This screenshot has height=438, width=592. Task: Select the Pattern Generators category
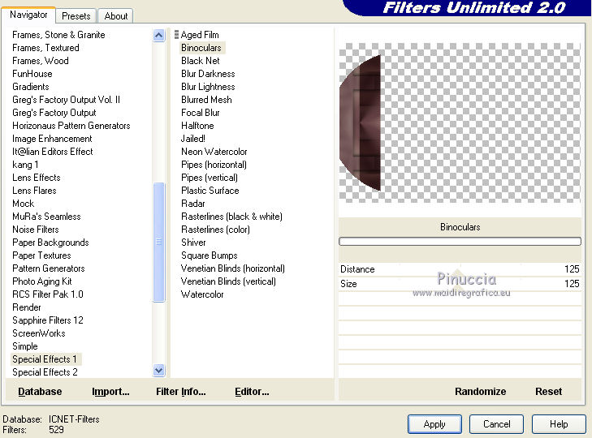(x=49, y=268)
